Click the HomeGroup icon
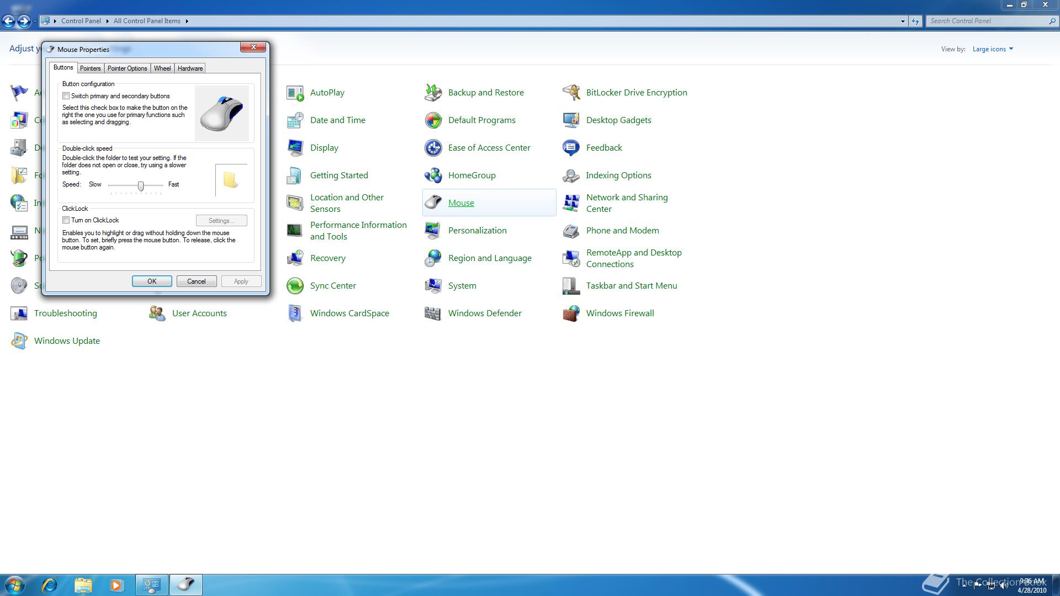Image resolution: width=1060 pixels, height=596 pixels. 433,175
